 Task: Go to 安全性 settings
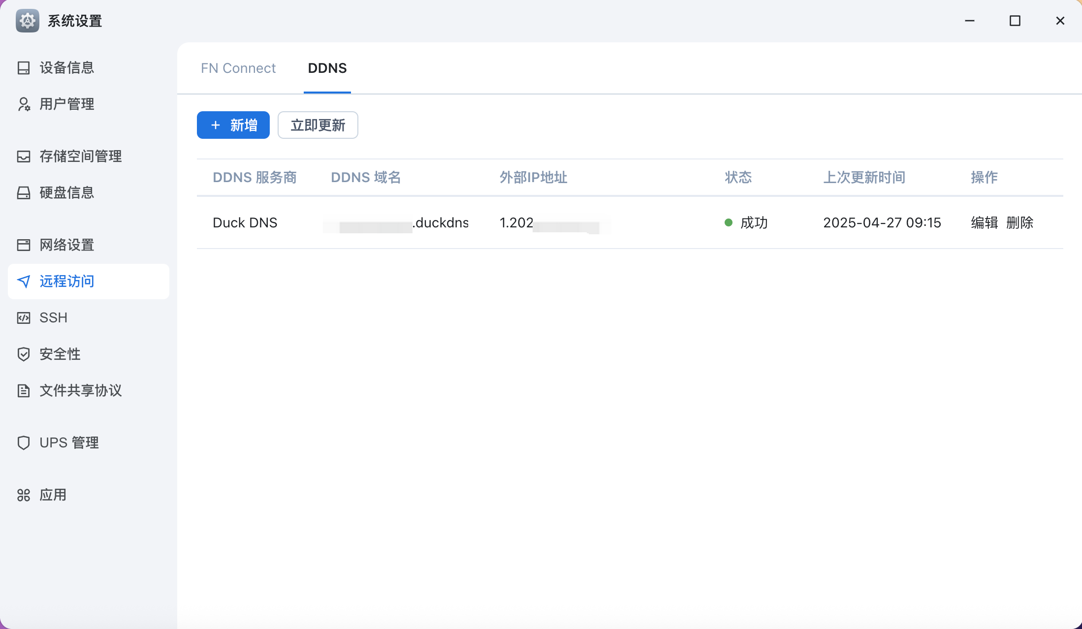pyautogui.click(x=89, y=354)
